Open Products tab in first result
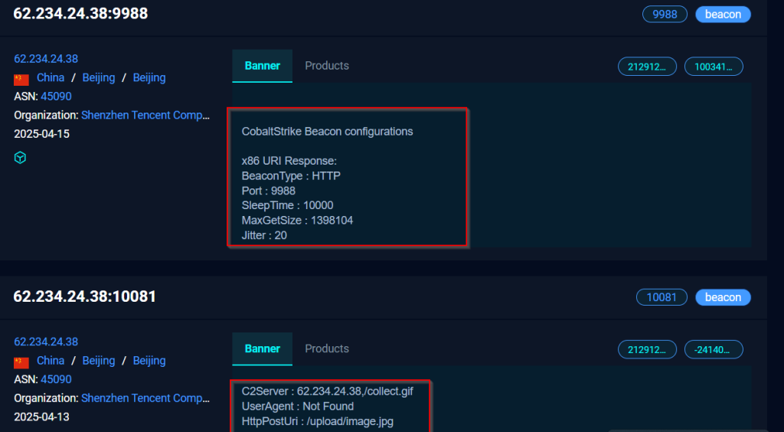 (x=327, y=66)
